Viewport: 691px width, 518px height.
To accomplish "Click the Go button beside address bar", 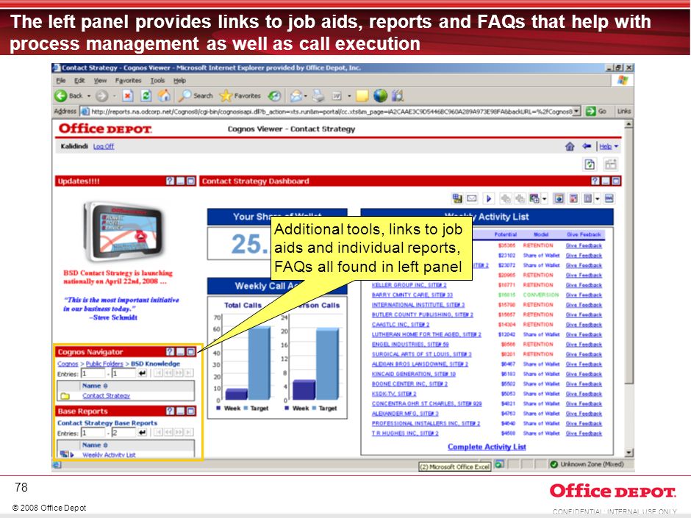I will click(x=597, y=111).
